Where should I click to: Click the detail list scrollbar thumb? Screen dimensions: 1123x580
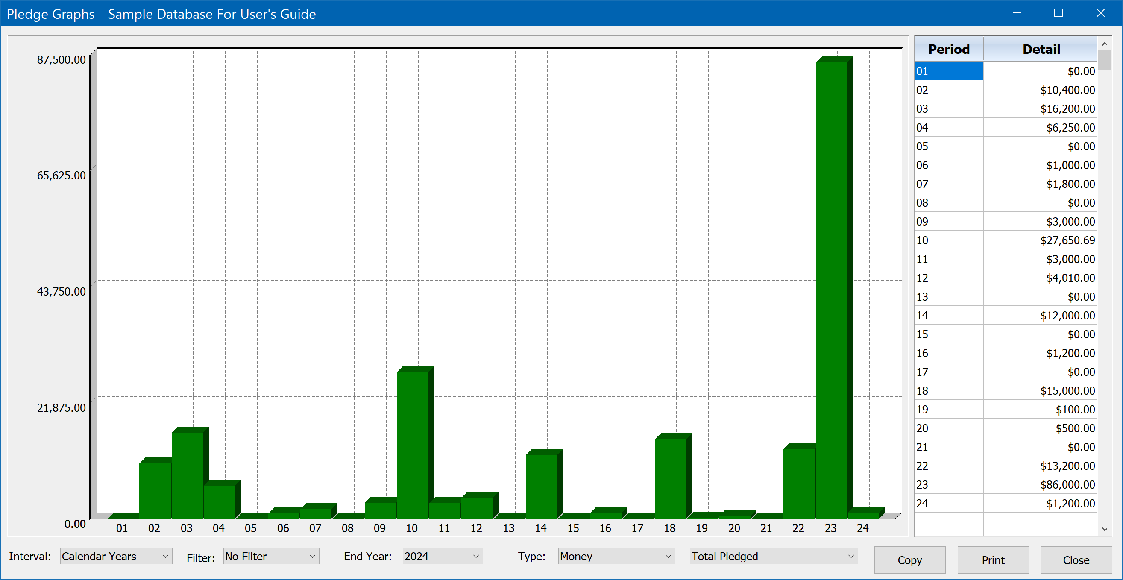[1104, 60]
